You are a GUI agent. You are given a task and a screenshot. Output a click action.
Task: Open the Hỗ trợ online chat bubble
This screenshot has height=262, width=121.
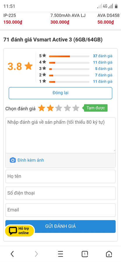[20, 231]
